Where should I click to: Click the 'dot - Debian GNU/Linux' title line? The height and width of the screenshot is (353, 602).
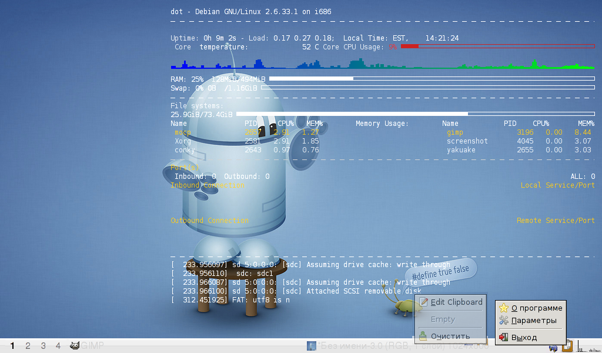(250, 12)
